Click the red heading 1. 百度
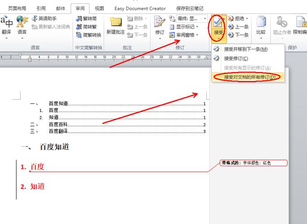The image size is (307, 224). pyautogui.click(x=32, y=167)
